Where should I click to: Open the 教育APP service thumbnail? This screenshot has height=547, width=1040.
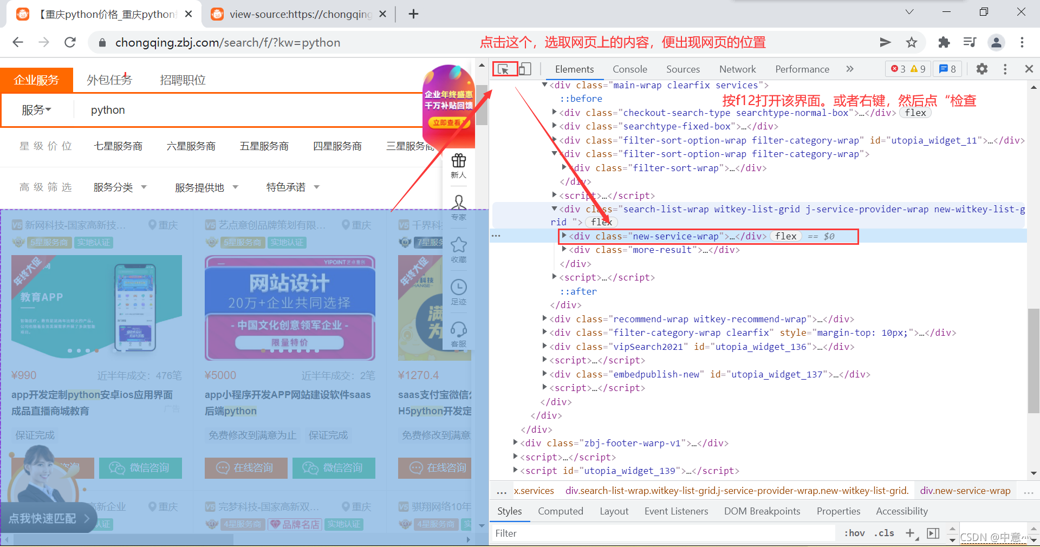[x=96, y=308]
